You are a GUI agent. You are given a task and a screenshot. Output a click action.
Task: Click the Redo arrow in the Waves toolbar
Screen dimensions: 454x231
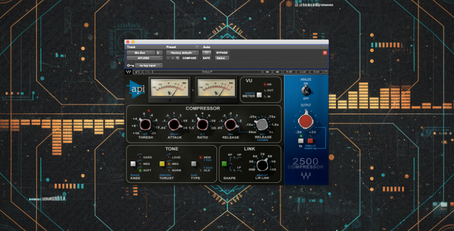147,72
